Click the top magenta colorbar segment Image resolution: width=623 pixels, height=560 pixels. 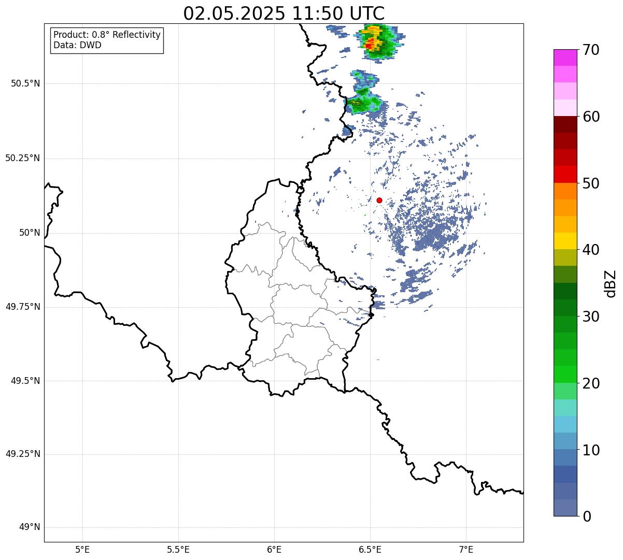click(x=565, y=58)
